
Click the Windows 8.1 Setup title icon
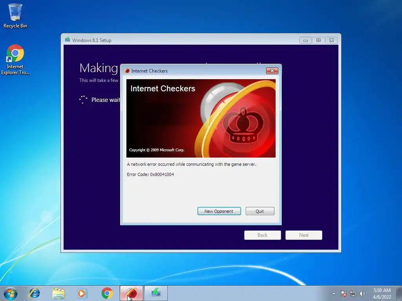(68, 40)
